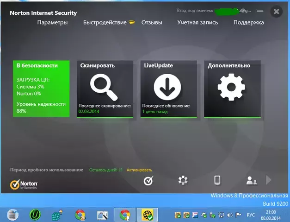Viewport: 290px width, 222px height.
Task: Click the РУС language indicator
Action: click(251, 215)
